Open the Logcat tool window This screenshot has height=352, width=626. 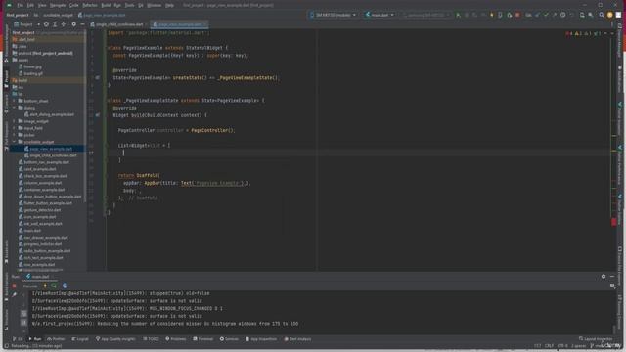coord(80,339)
